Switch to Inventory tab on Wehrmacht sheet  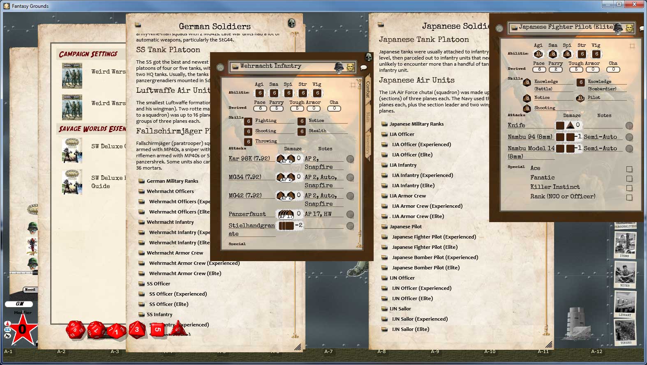(x=368, y=143)
